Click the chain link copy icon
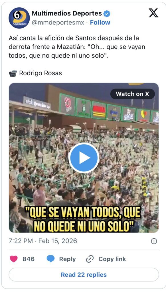Viewport: 166px width, 292px height. coord(90,259)
